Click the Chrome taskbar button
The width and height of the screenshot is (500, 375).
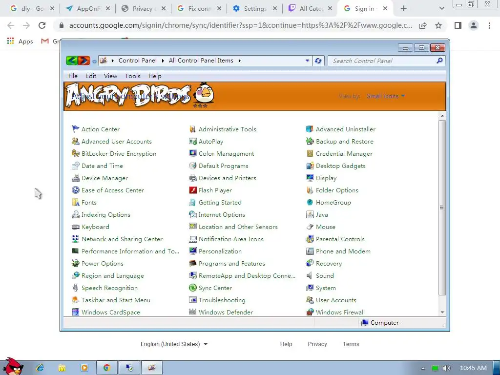point(106,368)
